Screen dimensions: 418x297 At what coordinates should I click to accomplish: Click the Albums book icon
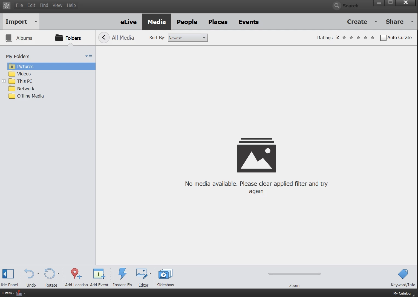(9, 38)
